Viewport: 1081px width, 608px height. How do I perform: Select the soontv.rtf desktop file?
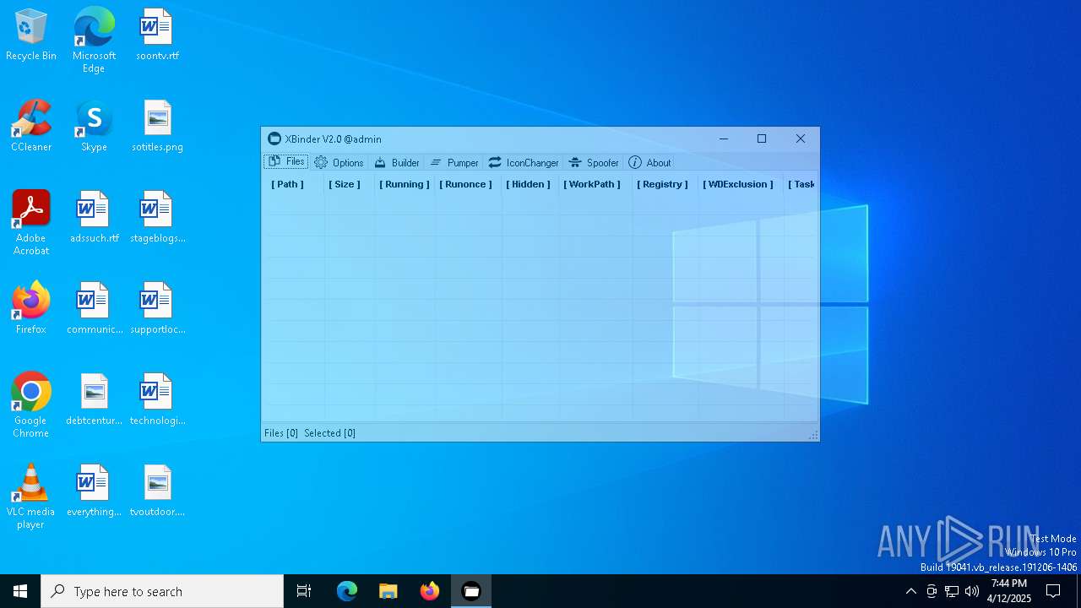point(157,35)
